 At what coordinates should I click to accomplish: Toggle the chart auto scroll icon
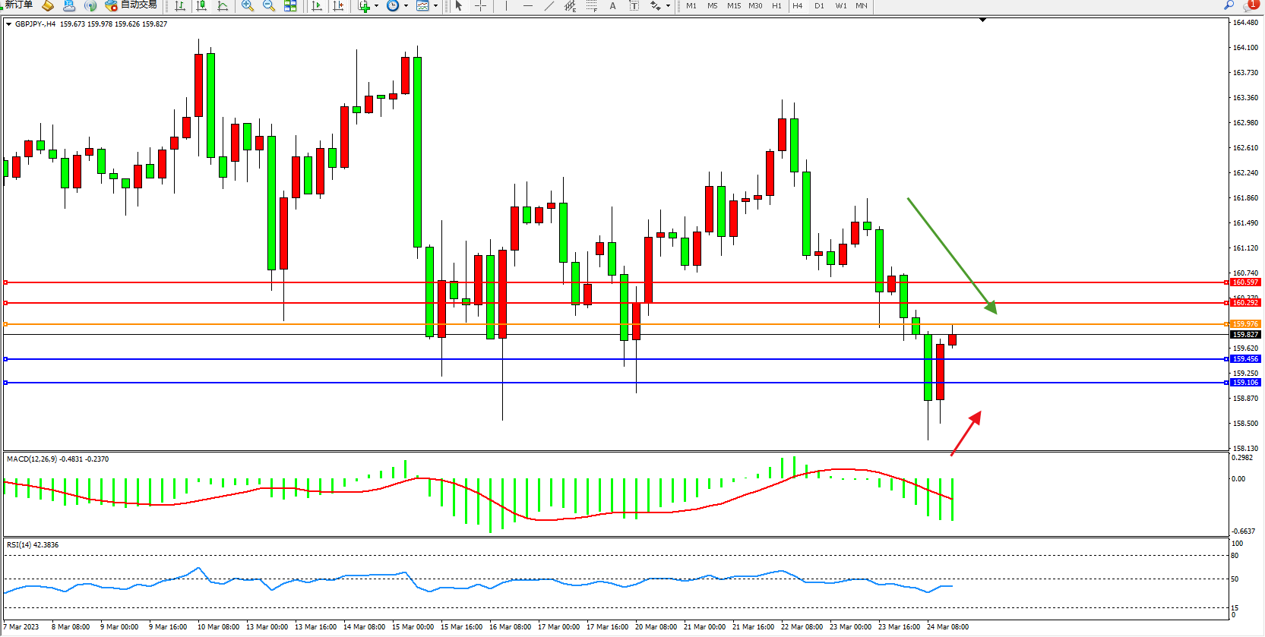[x=317, y=5]
